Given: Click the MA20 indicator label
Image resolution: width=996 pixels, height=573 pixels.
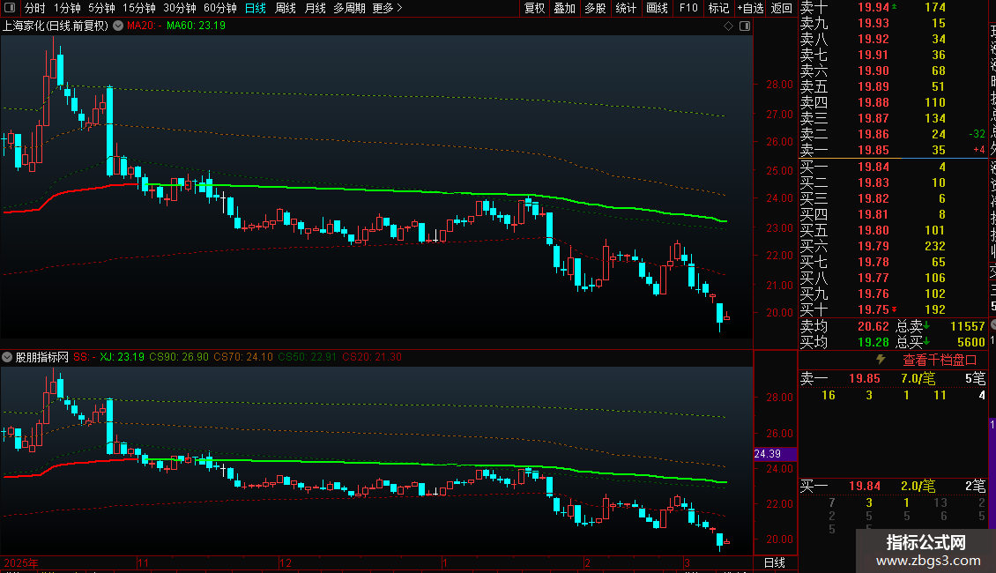Looking at the screenshot, I should (x=144, y=26).
